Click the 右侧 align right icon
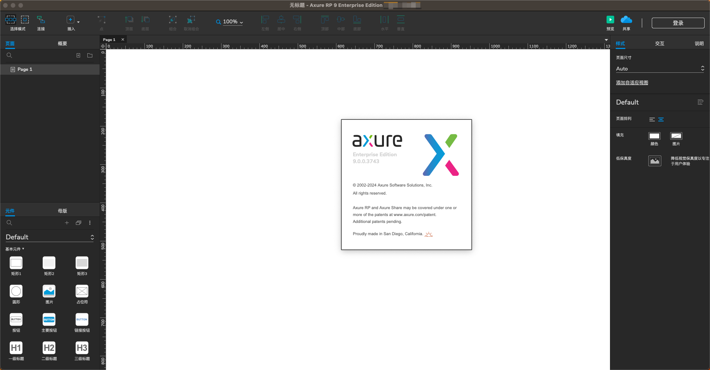This screenshot has width=710, height=370. 297,20
